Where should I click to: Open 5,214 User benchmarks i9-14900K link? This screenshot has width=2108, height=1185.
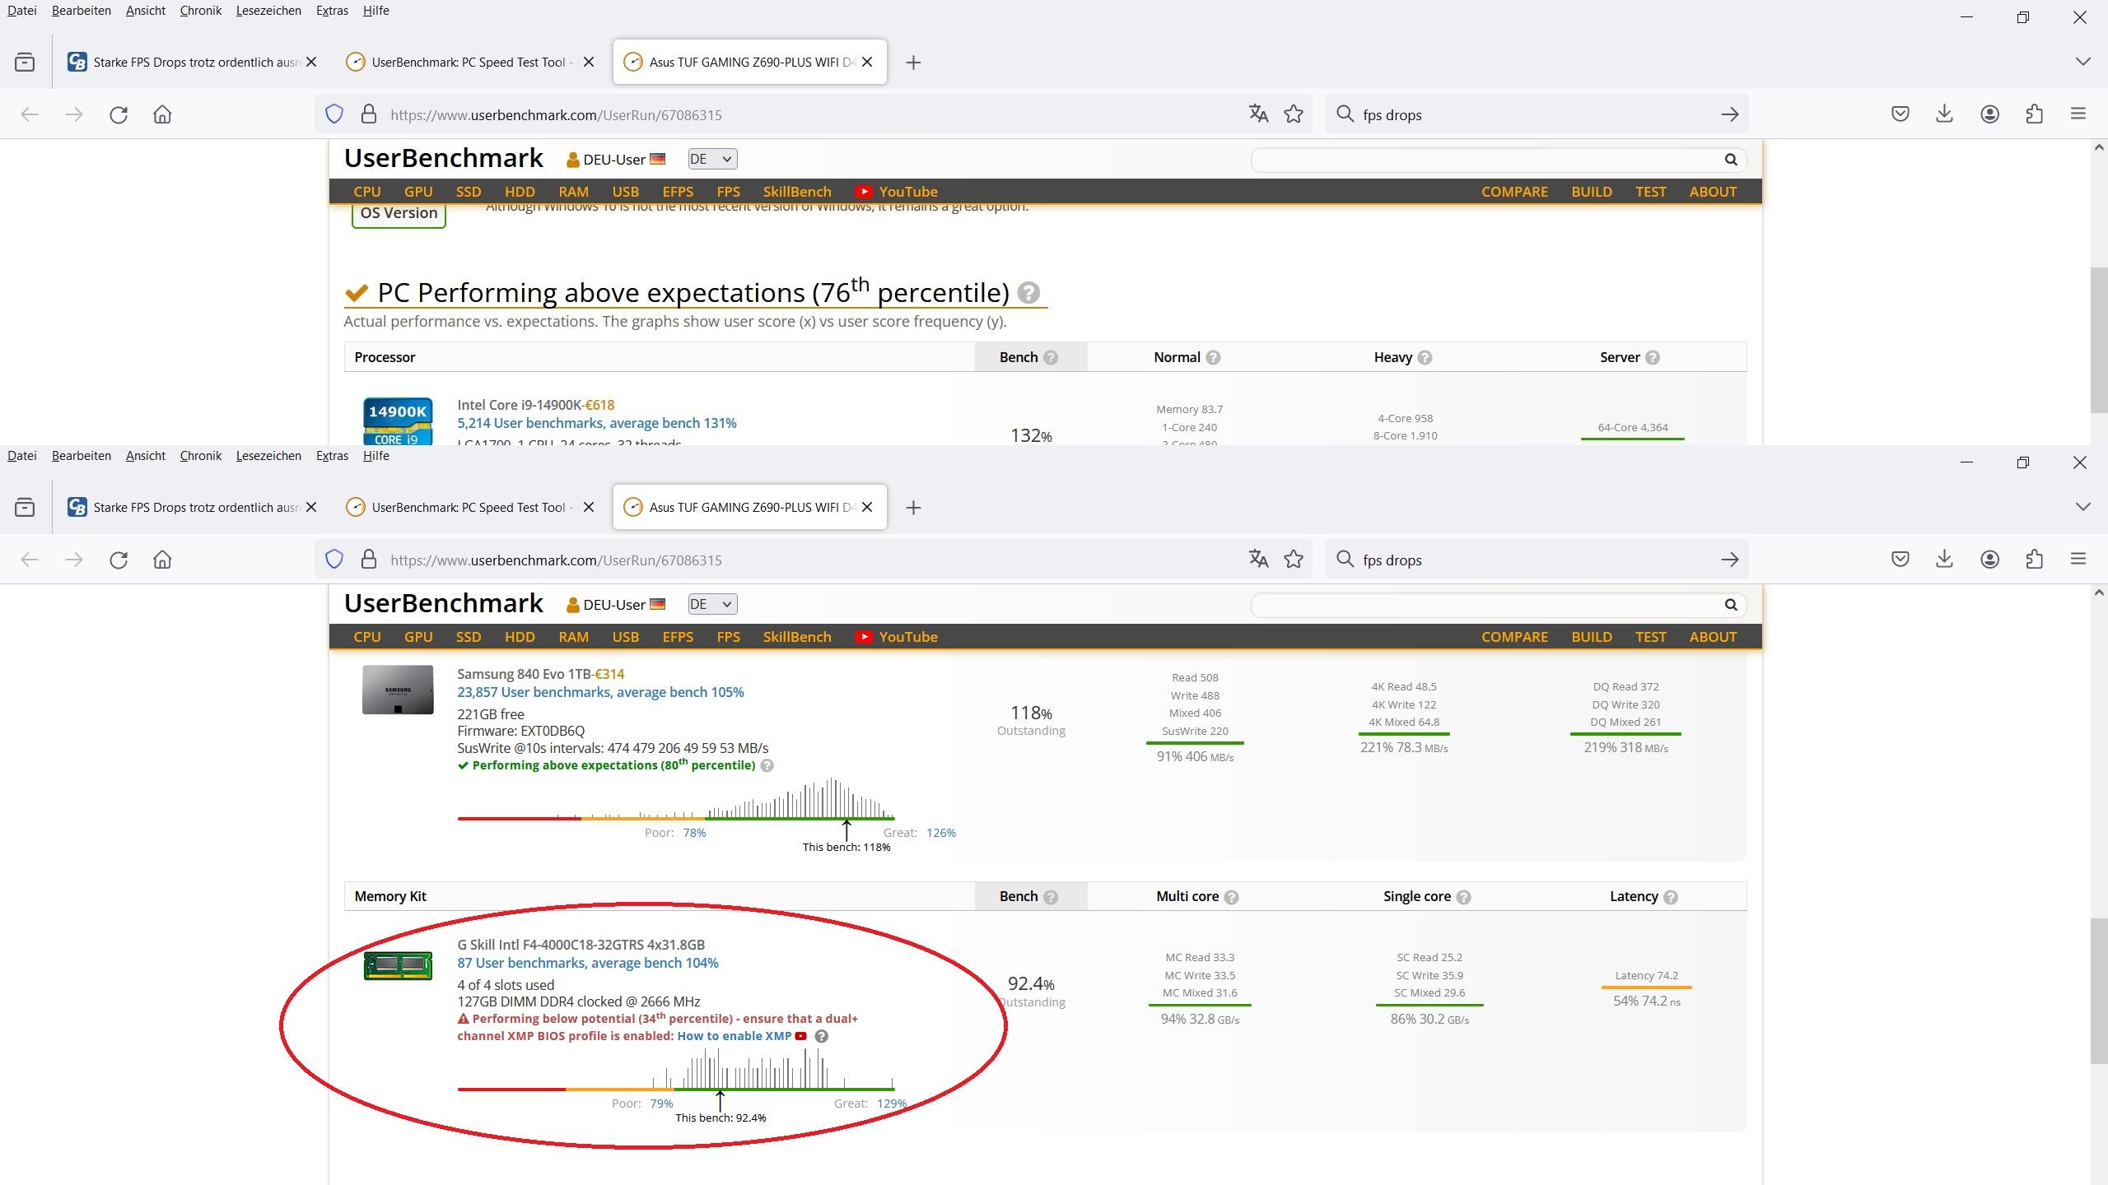(597, 423)
